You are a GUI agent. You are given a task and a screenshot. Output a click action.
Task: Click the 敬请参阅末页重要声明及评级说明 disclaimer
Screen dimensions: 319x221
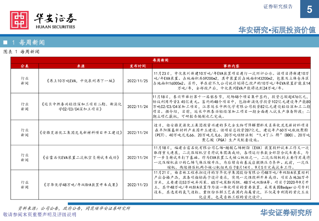[40, 214]
